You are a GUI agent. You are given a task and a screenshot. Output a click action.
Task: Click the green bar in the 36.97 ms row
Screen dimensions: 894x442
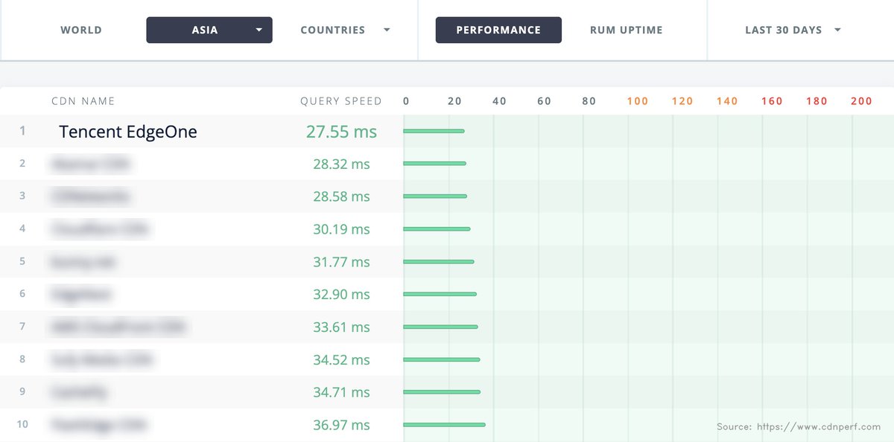coord(445,425)
